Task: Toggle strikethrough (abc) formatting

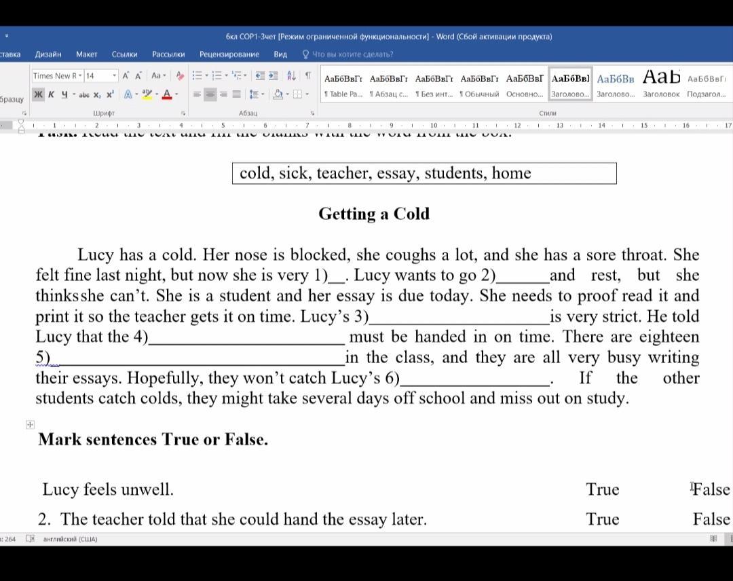Action: pyautogui.click(x=84, y=95)
